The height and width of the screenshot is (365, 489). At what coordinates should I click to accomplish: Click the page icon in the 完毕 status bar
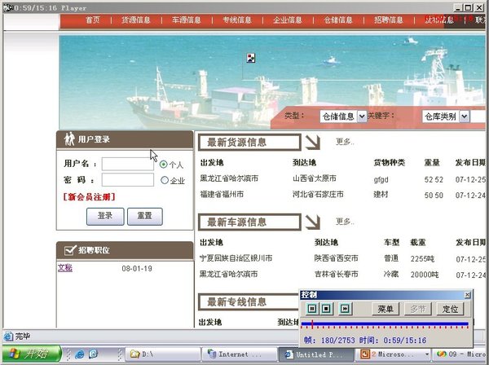(8, 336)
